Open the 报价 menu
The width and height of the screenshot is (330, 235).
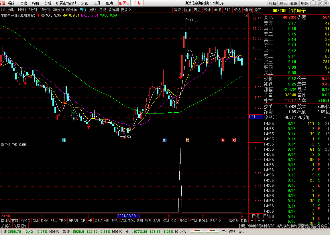pyautogui.click(x=36, y=3)
